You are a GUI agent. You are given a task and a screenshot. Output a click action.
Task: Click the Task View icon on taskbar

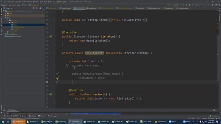pyautogui.click(x=8, y=122)
